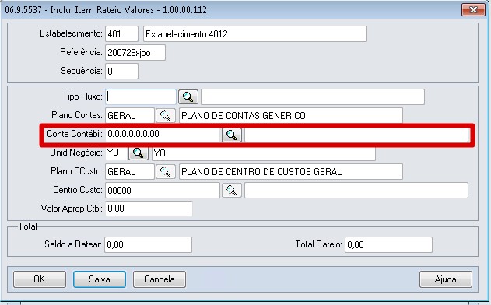
Task: Click the Estabelecimento label
Action: (x=71, y=33)
